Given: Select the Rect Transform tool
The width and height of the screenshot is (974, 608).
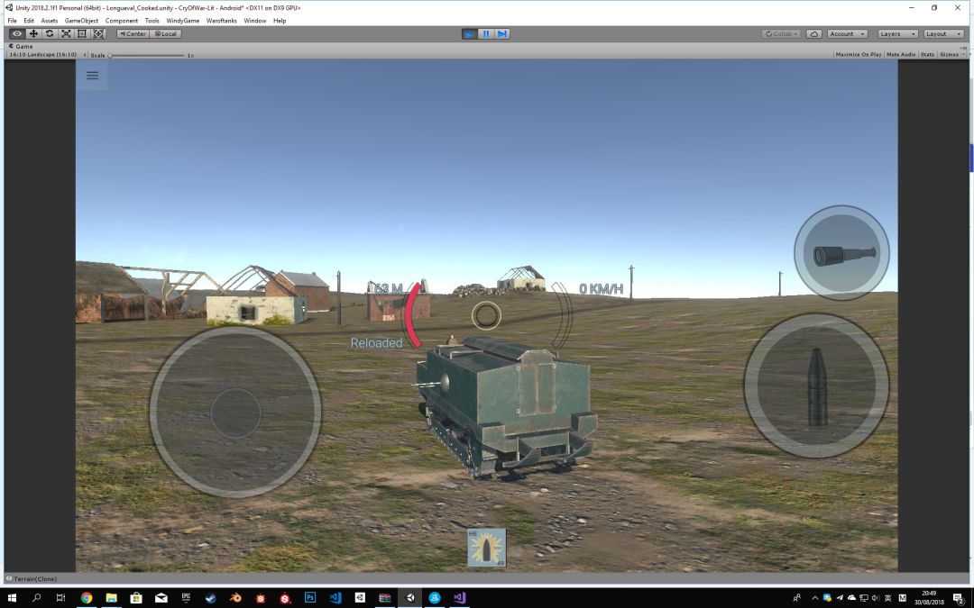Looking at the screenshot, I should [82, 33].
